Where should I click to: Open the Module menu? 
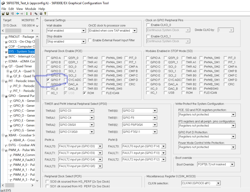[31, 9]
